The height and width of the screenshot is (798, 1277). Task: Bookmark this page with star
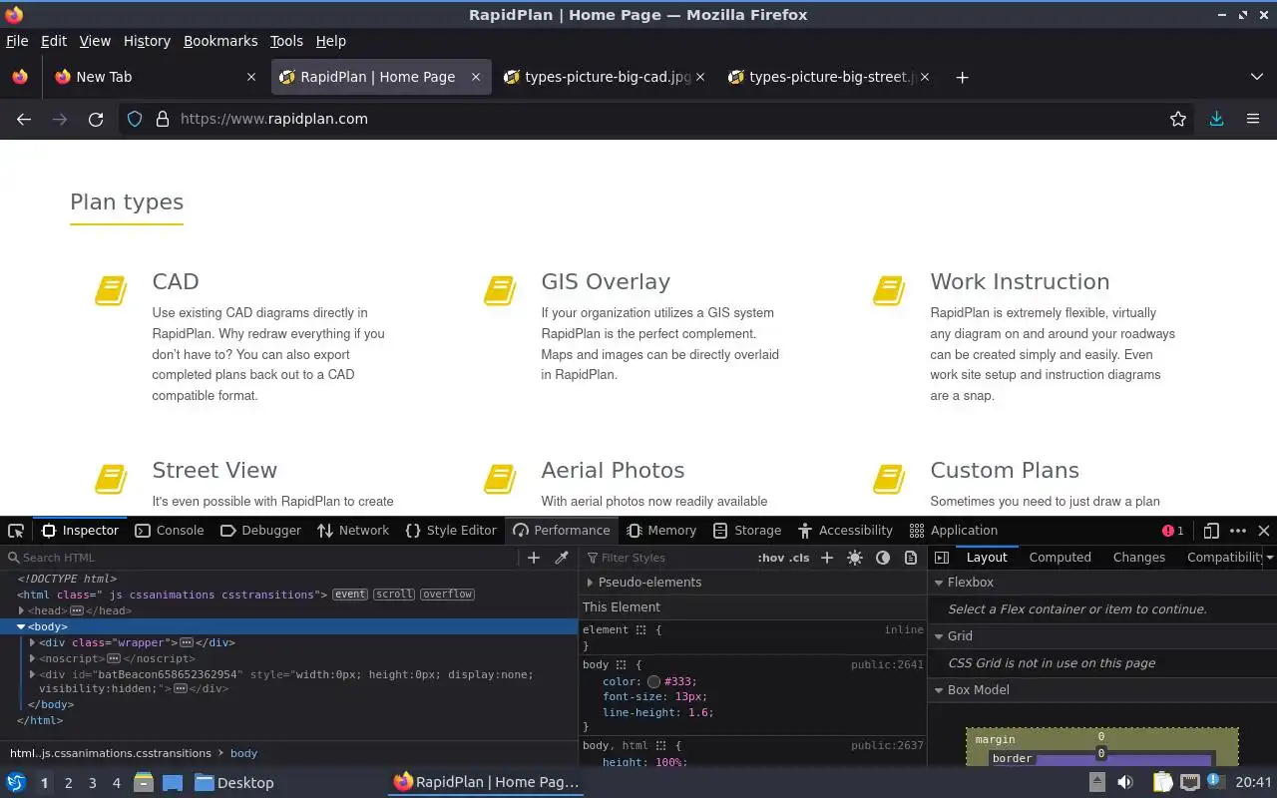pyautogui.click(x=1178, y=119)
